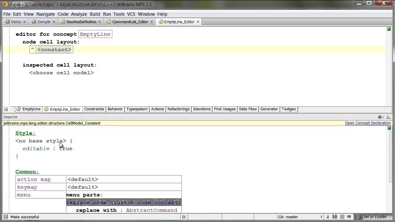Open the Help menu

coord(162,14)
